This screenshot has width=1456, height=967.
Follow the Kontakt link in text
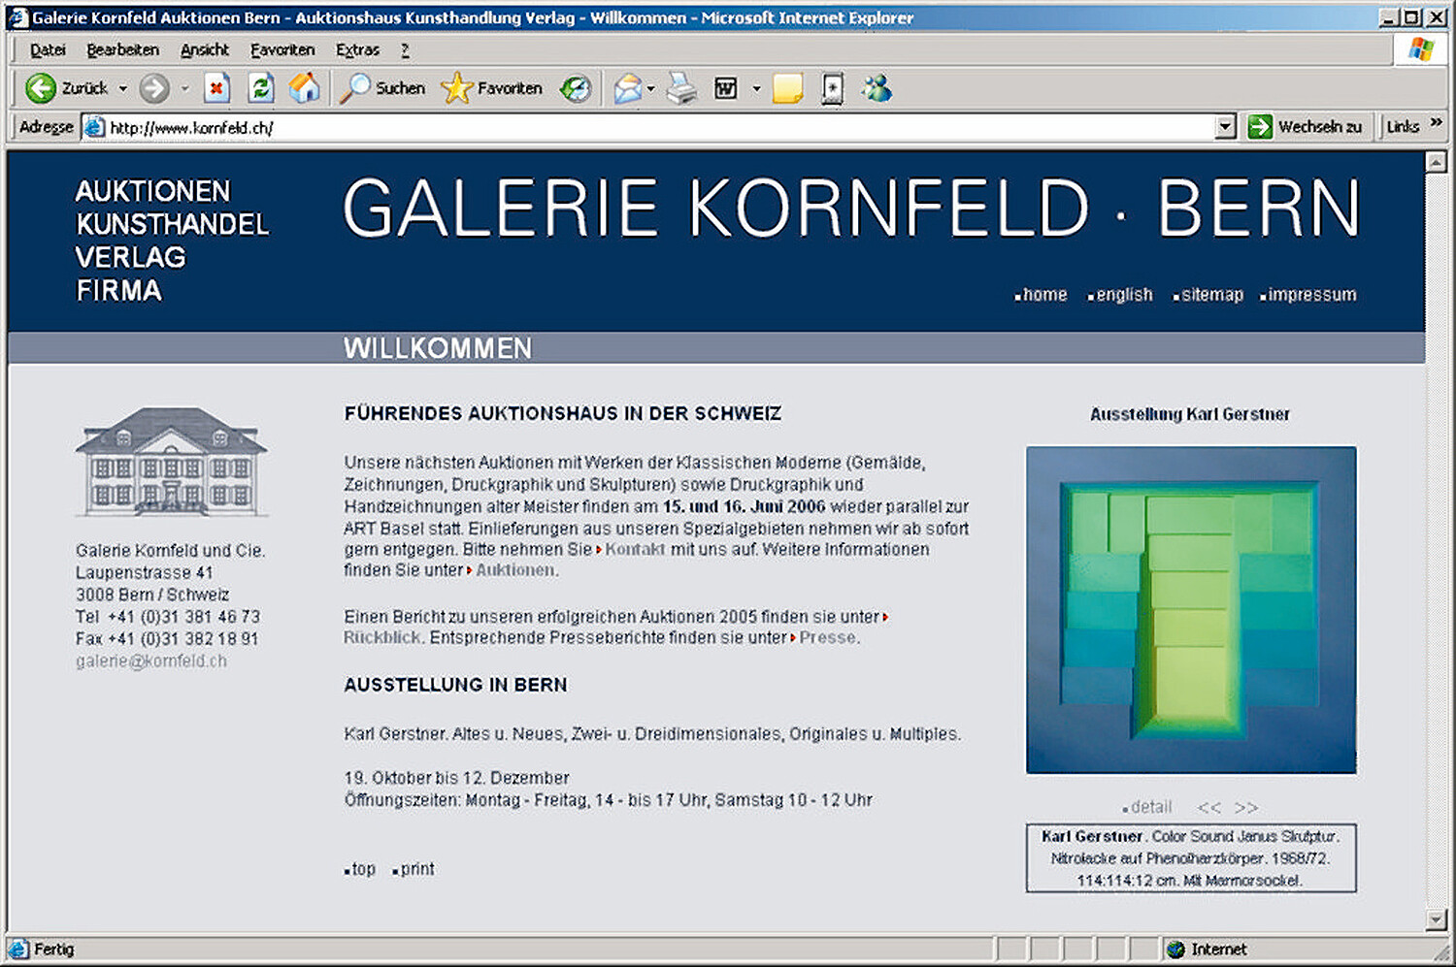coord(635,549)
